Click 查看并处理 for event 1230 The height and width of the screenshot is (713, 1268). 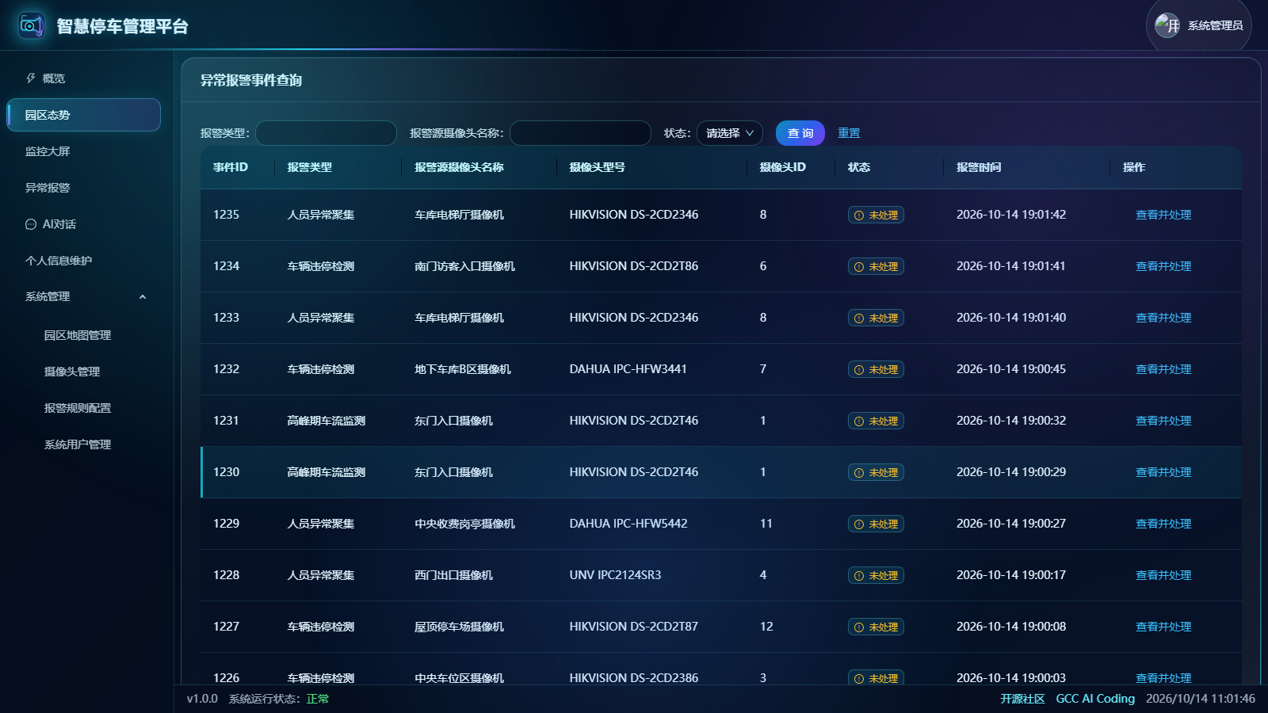[1163, 472]
